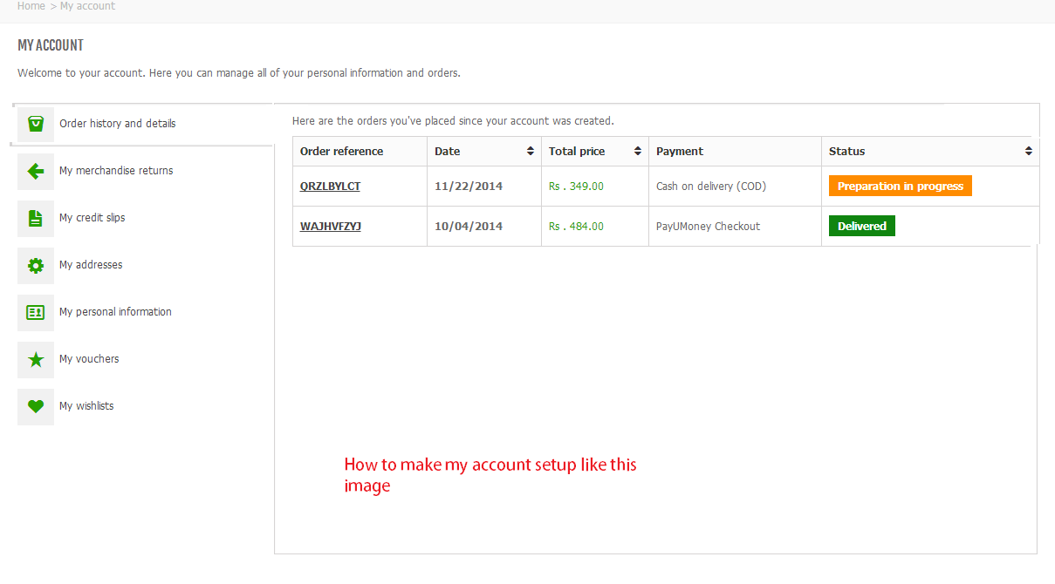This screenshot has width=1055, height=584.
Task: Click the wishlists heart icon
Action: pos(36,406)
